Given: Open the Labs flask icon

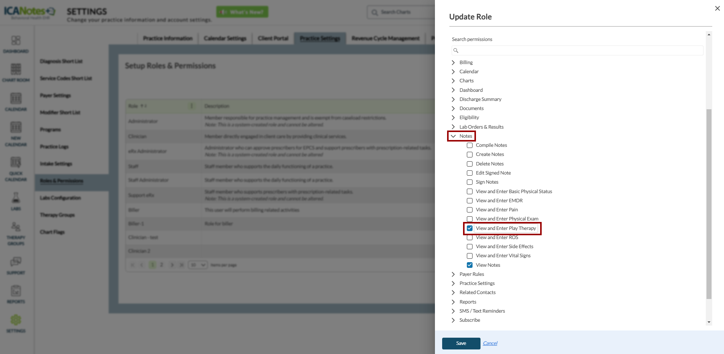Looking at the screenshot, I should [x=16, y=198].
